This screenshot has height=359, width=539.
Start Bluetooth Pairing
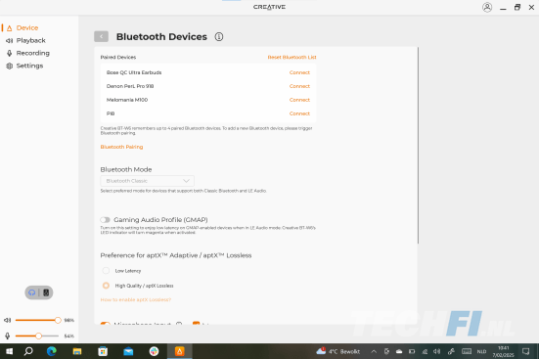121,147
